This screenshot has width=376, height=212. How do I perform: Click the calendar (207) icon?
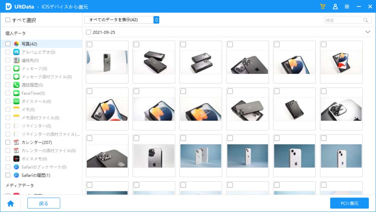(16, 142)
